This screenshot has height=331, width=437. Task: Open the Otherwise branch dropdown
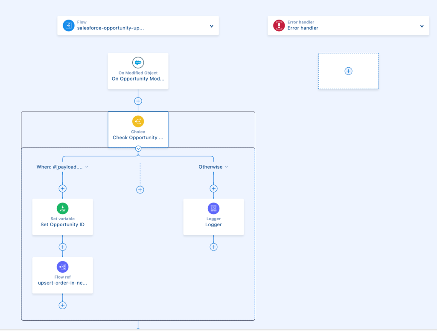click(x=227, y=167)
